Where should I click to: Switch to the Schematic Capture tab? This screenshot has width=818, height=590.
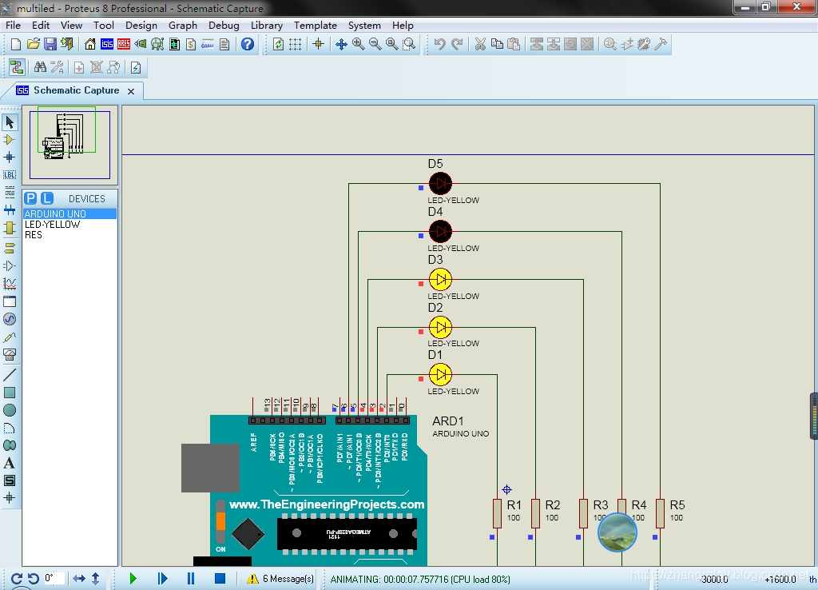point(76,90)
